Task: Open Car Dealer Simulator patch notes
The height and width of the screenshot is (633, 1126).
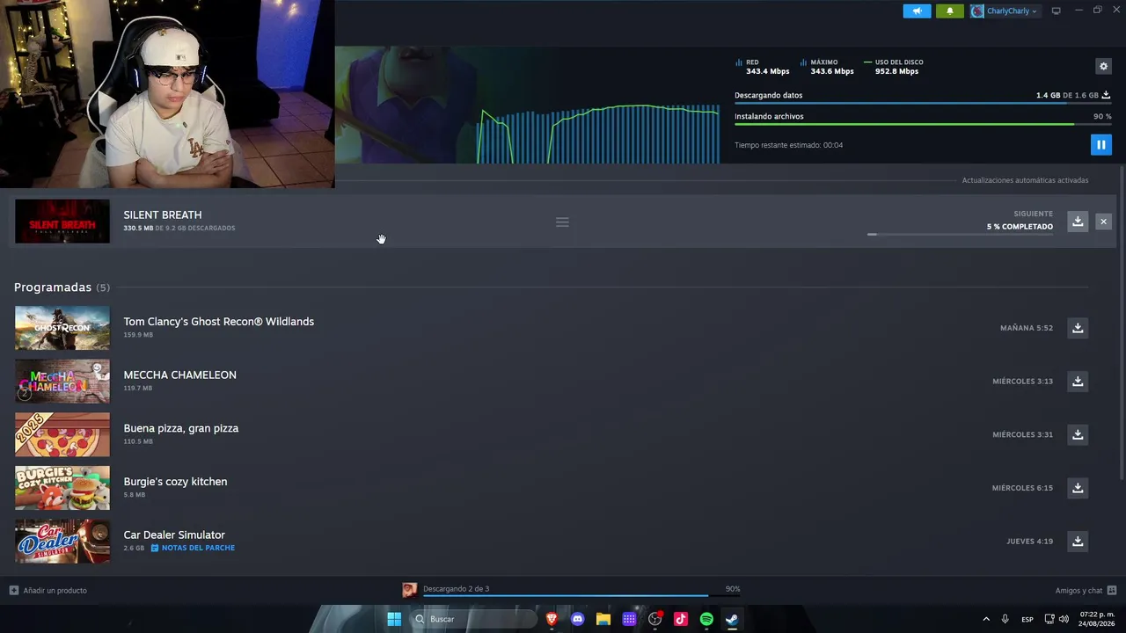Action: coord(193,548)
